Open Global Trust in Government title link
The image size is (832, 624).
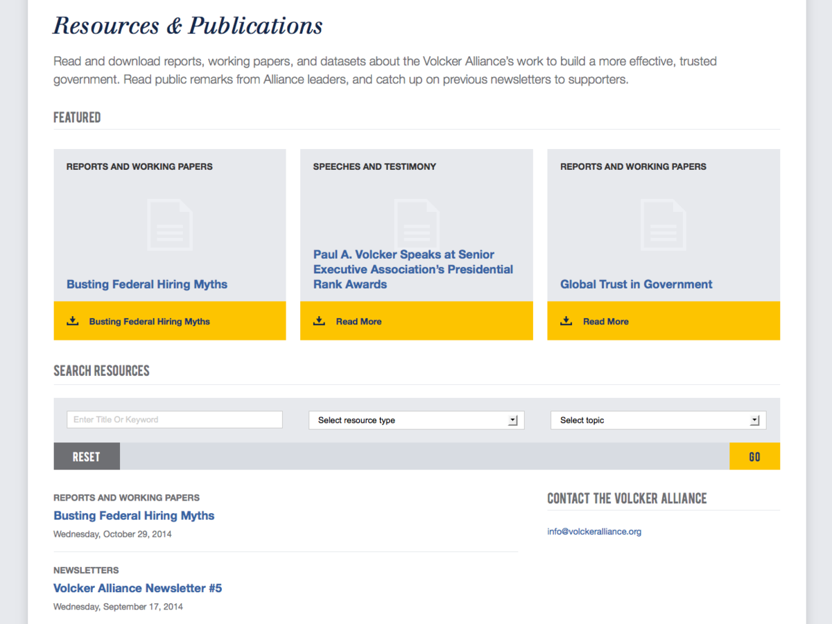click(636, 284)
